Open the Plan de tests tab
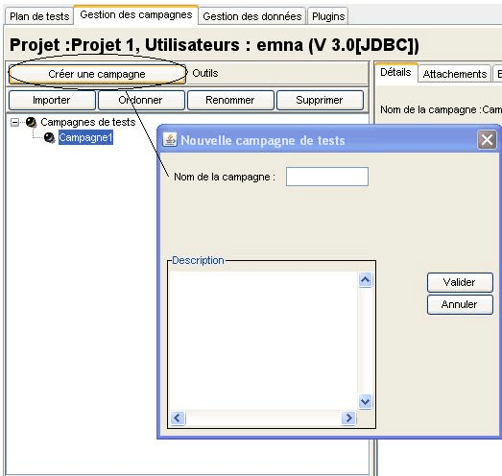The height and width of the screenshot is (476, 502). [x=39, y=16]
